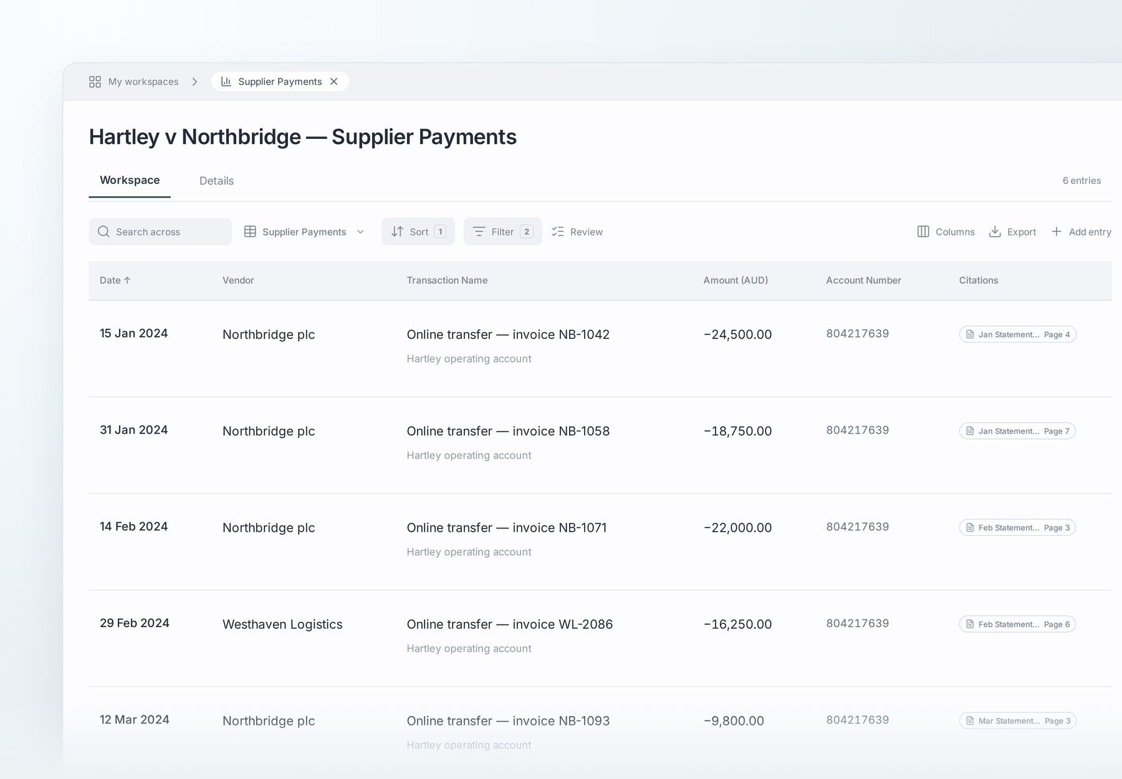1122x779 pixels.
Task: Click the plus icon for Add entry
Action: (1057, 231)
